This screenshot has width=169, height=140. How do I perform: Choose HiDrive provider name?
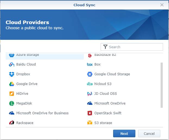point(22,94)
